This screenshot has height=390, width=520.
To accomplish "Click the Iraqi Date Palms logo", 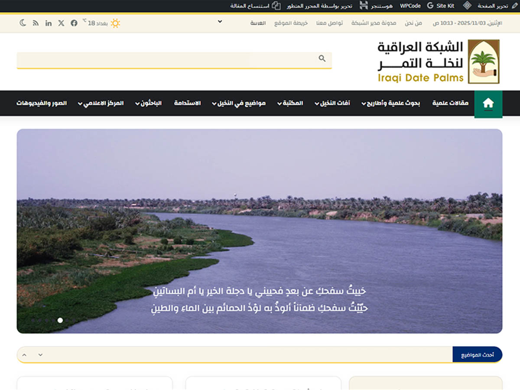I will 438,62.
